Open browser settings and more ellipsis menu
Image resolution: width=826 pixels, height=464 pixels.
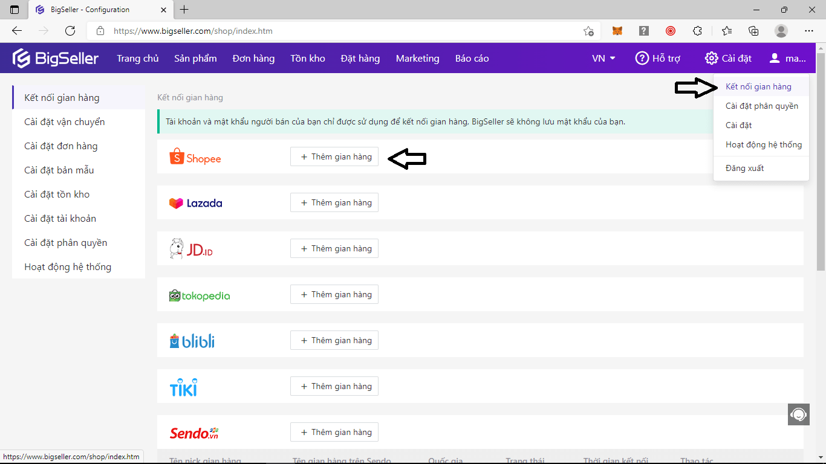pyautogui.click(x=808, y=31)
